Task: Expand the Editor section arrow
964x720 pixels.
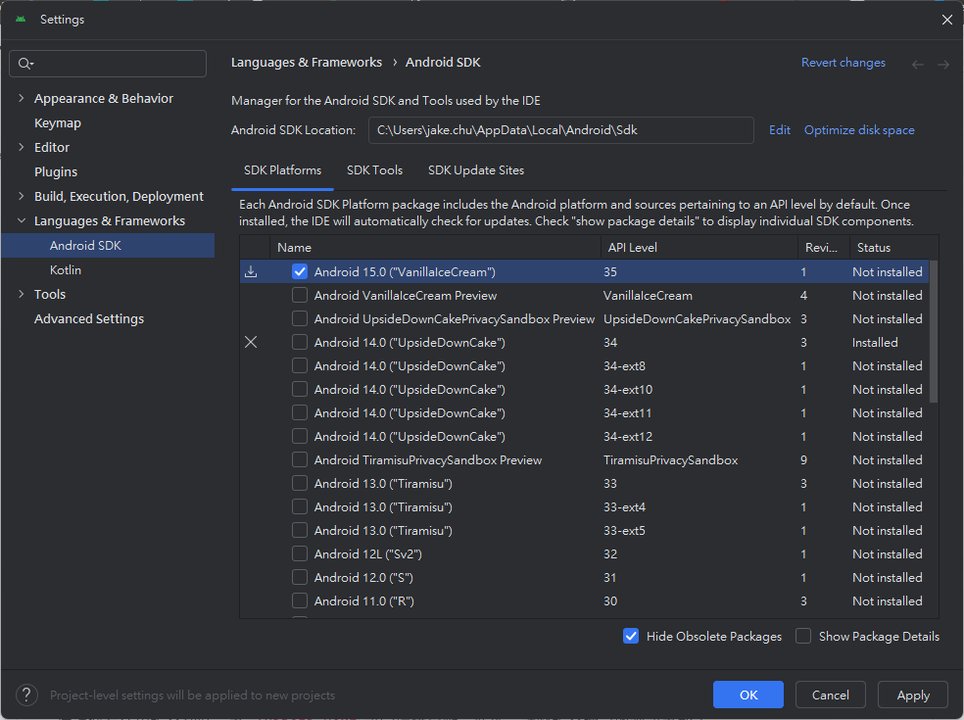Action: point(22,148)
